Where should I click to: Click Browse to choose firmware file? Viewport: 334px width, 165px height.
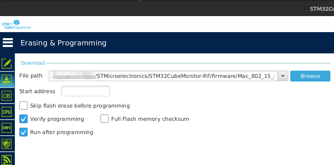point(310,76)
